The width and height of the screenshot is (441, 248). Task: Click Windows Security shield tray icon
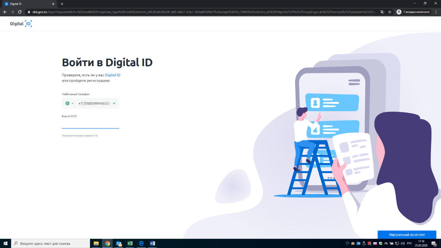(380, 243)
